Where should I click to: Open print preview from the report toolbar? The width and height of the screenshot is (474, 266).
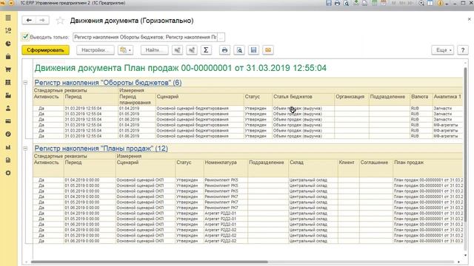tap(239, 50)
